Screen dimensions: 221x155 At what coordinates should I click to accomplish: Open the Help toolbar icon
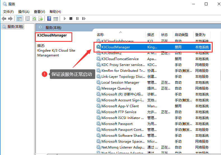49,19
